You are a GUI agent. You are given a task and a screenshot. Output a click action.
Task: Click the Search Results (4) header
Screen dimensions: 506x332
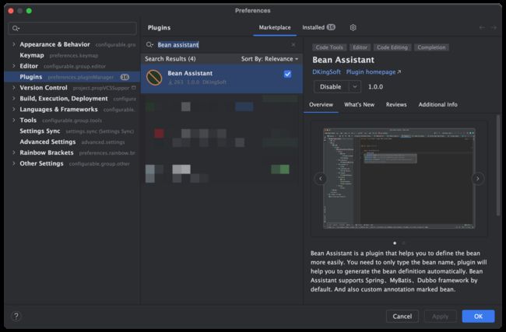coord(170,59)
